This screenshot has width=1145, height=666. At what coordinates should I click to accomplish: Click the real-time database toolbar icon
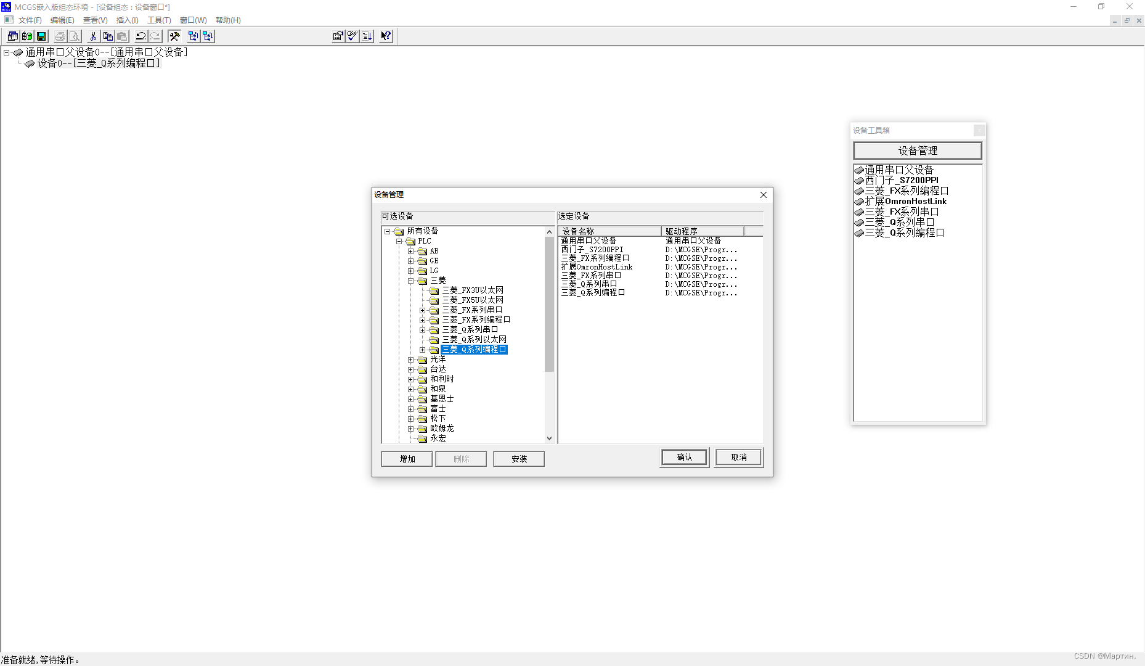pos(27,36)
